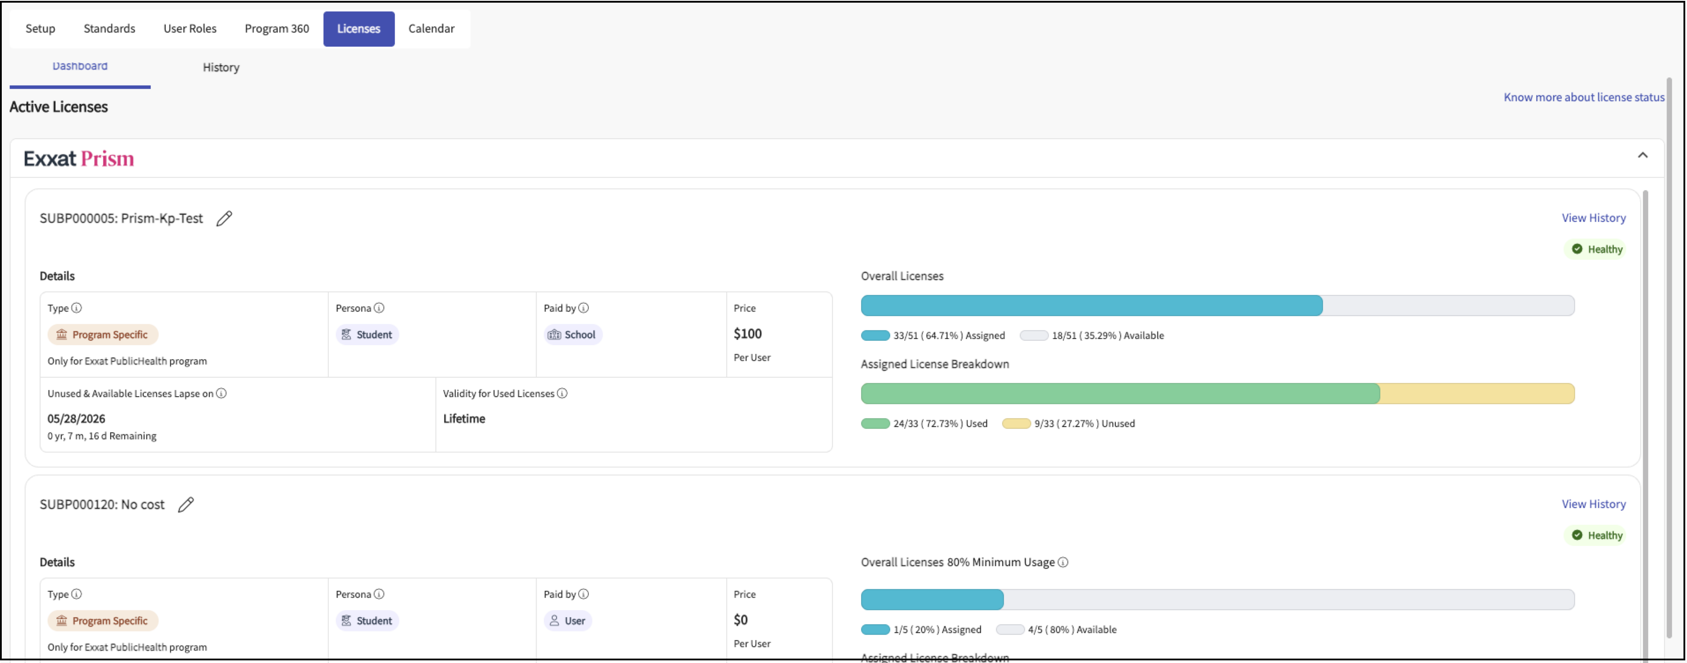Viewport: 1687px width, 663px height.
Task: Click edit pencil next to No cost subscription
Action: (x=186, y=504)
